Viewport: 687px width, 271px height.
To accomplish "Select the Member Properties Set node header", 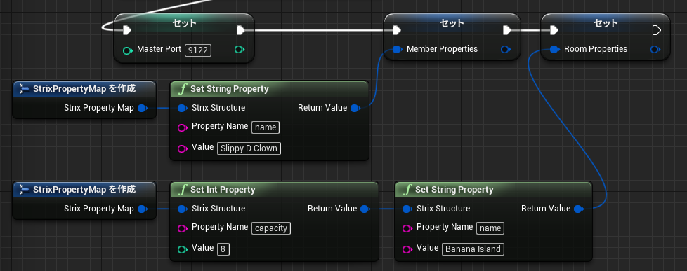I will tap(452, 24).
